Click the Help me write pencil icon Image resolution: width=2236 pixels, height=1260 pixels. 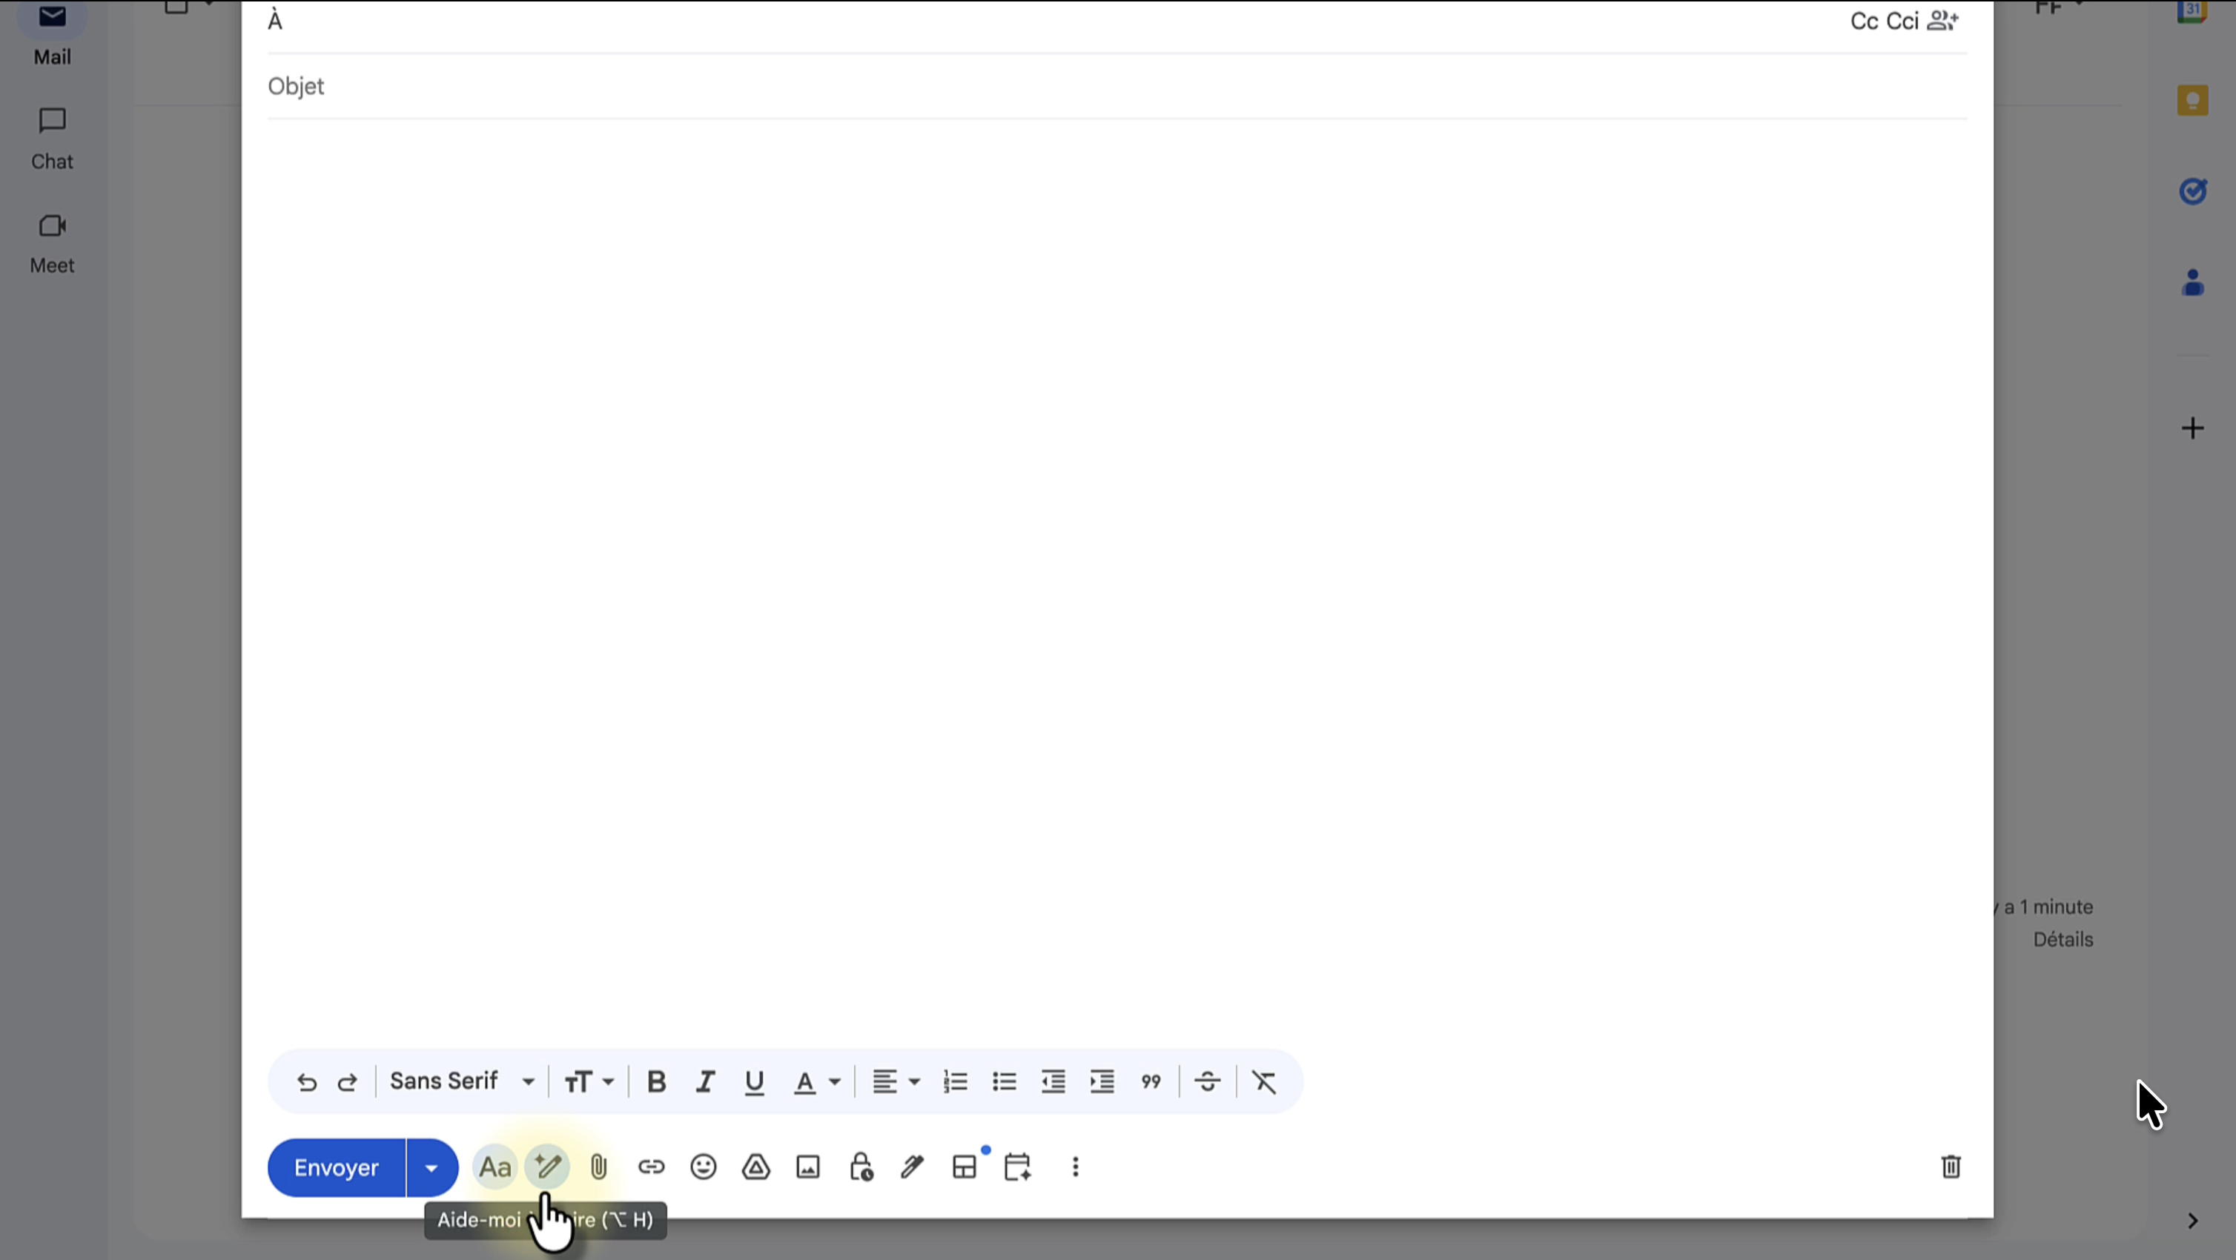[x=547, y=1167]
